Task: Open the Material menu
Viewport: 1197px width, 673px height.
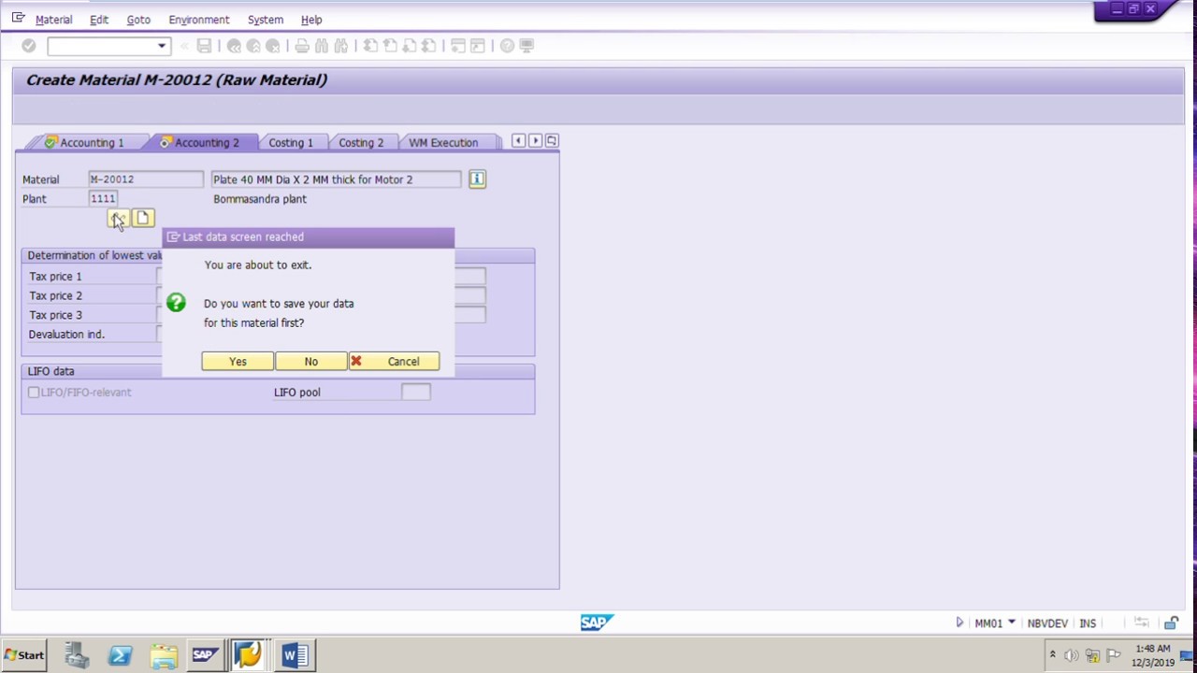Action: [53, 20]
